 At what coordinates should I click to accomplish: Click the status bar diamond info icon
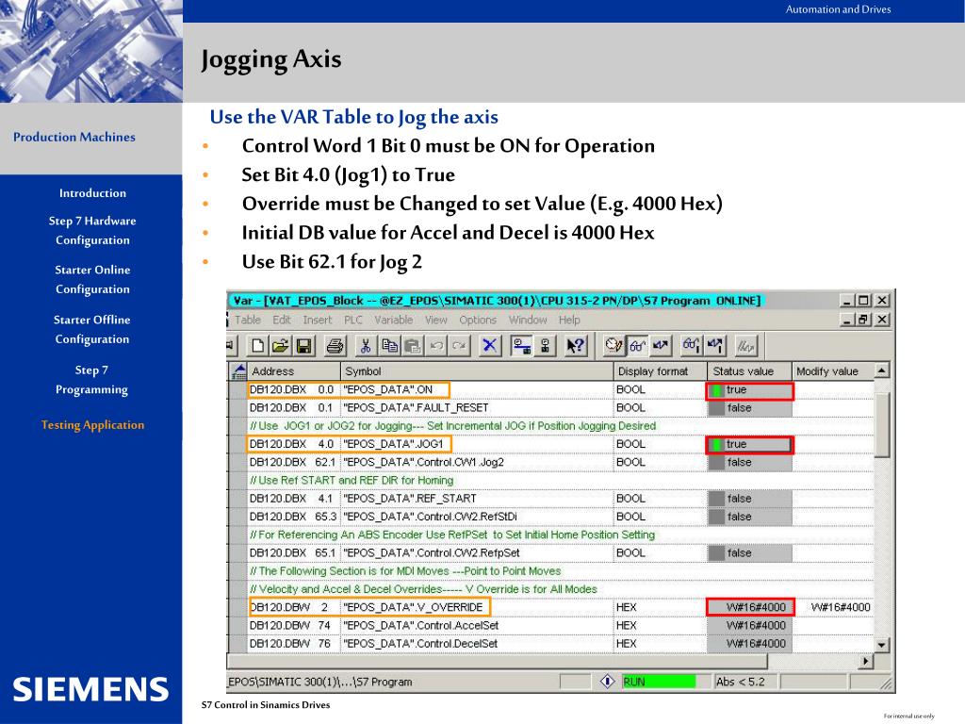coord(607,682)
